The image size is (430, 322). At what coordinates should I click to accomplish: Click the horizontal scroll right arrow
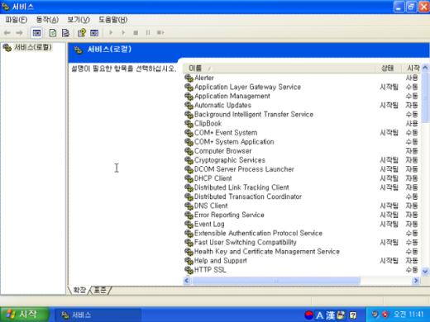click(416, 281)
